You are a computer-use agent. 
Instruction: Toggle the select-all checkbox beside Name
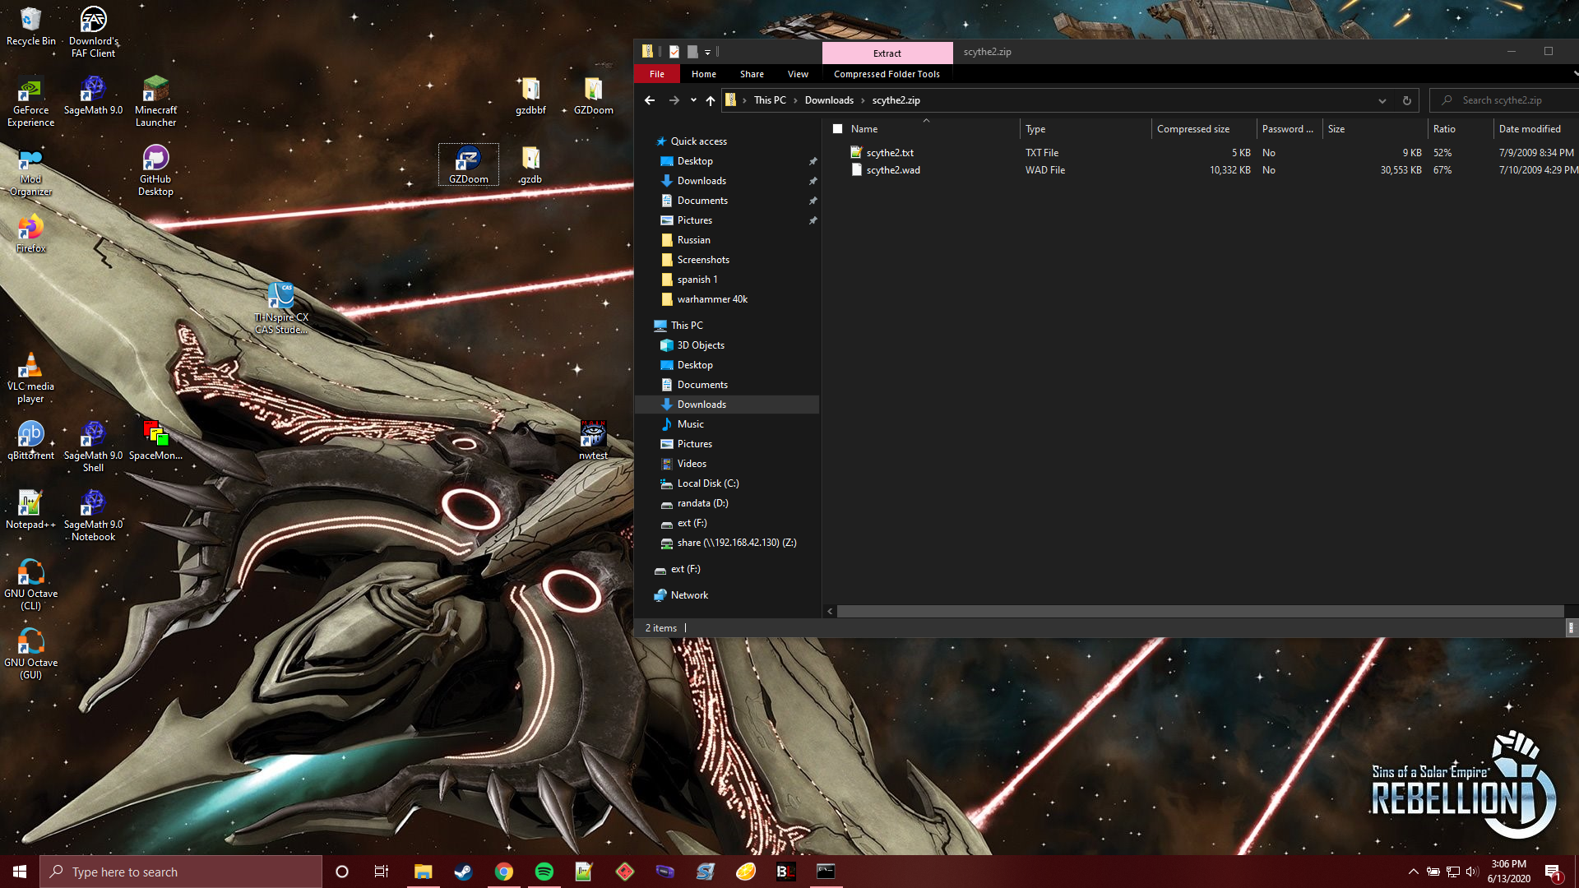coord(837,129)
